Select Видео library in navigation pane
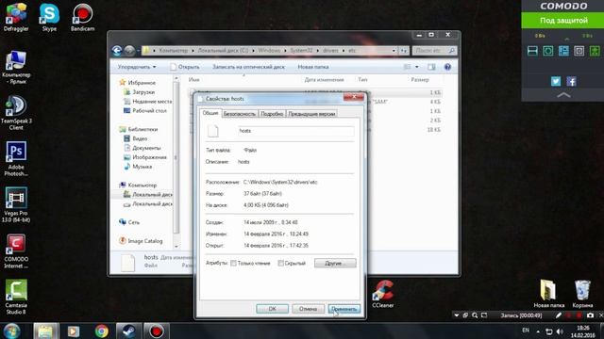Image resolution: width=604 pixels, height=339 pixels. pyautogui.click(x=135, y=138)
